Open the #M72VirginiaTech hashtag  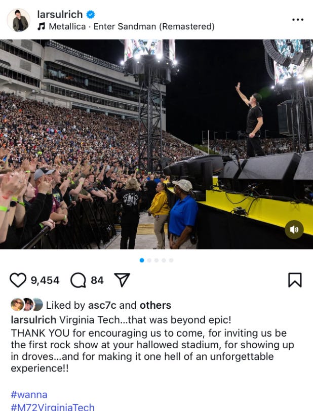click(x=53, y=407)
